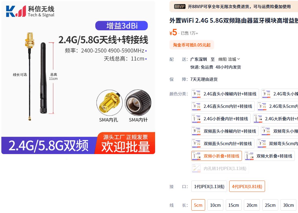Select 双频直头5cm内针+转接线 variant icon

[x=197, y=144]
